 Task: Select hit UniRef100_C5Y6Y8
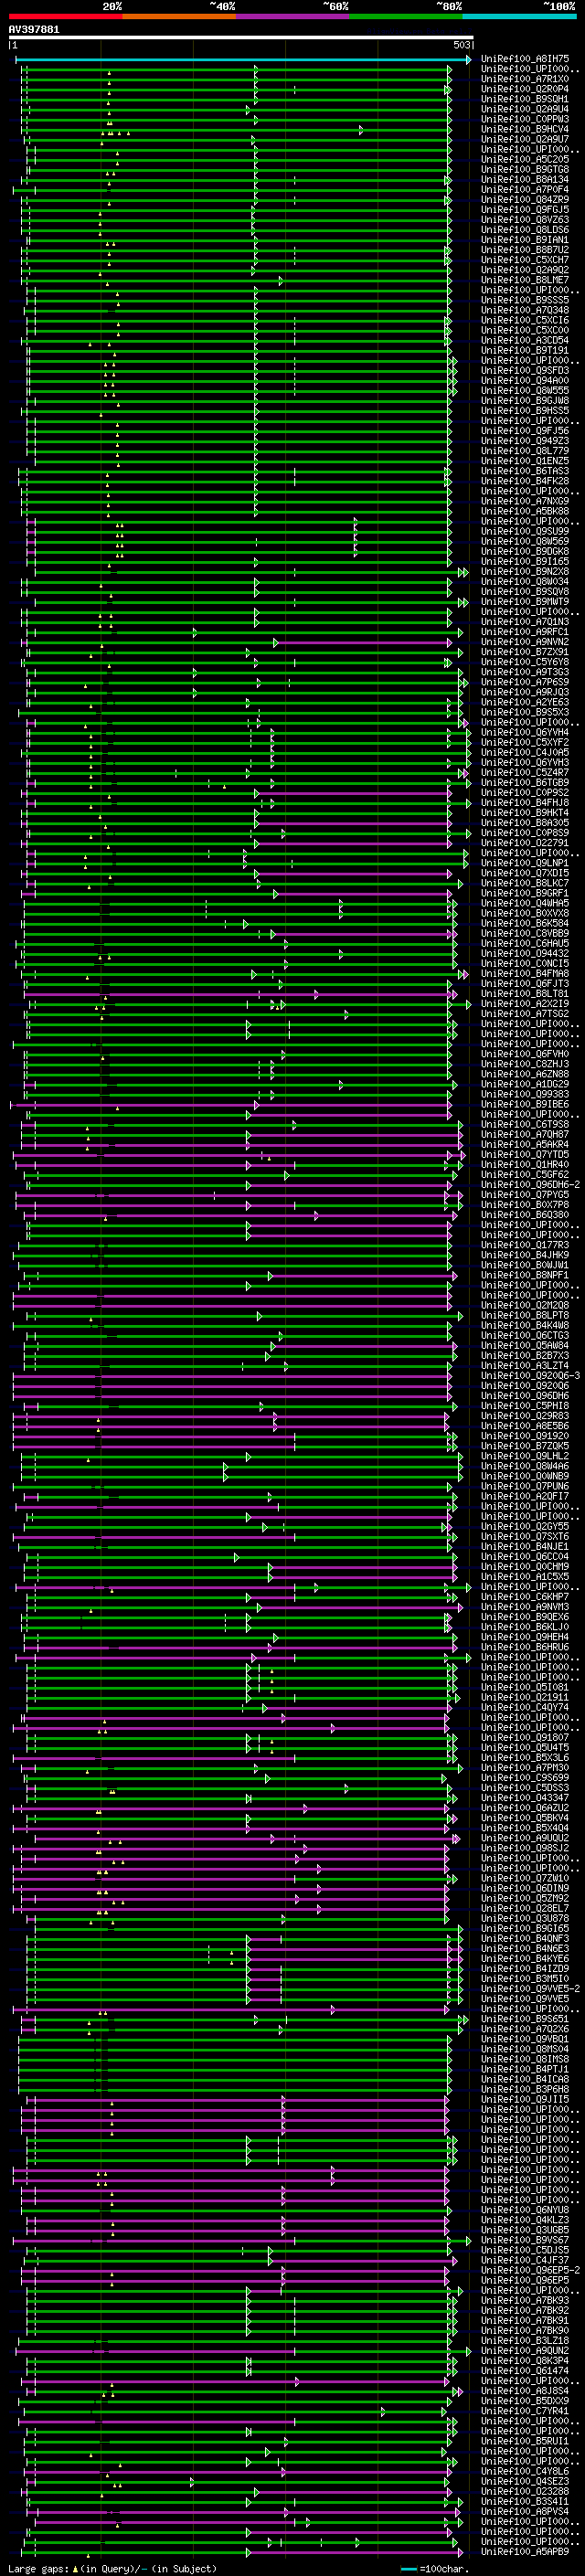tap(525, 662)
